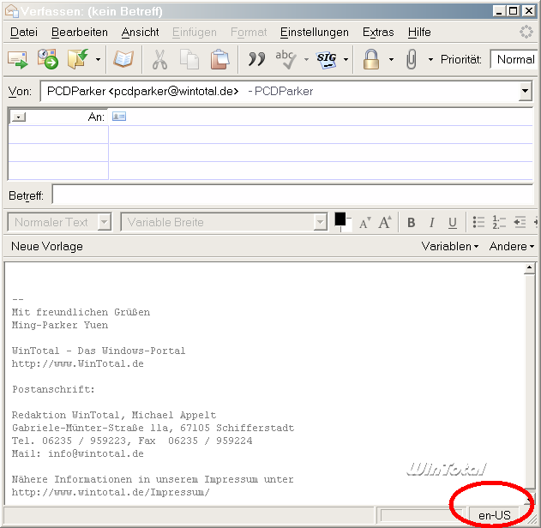The image size is (541, 528).
Task: Toggle italic formatting I
Action: (x=431, y=223)
